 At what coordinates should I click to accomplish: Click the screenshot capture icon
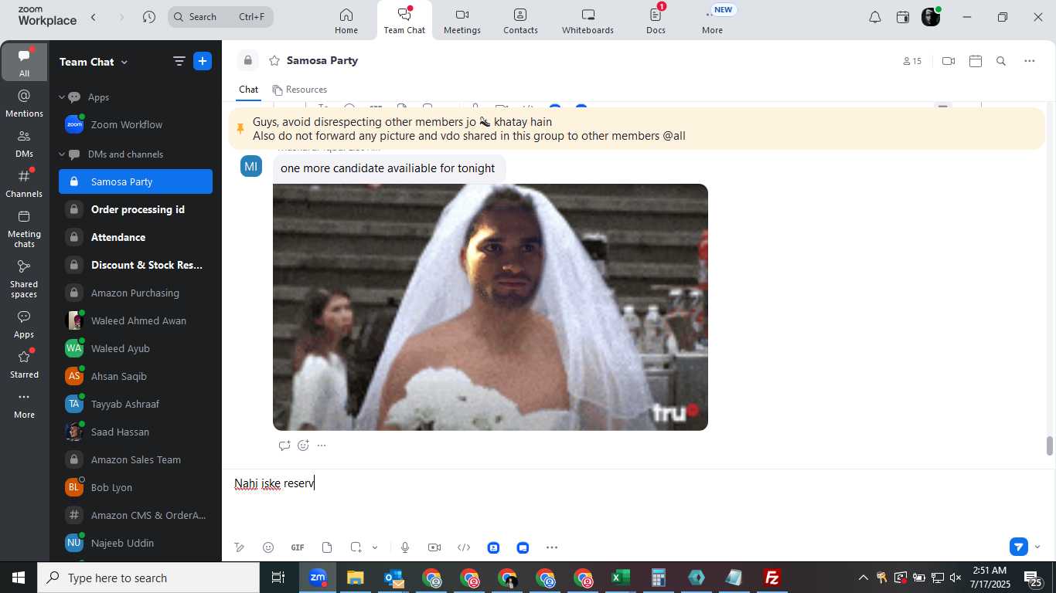click(356, 547)
